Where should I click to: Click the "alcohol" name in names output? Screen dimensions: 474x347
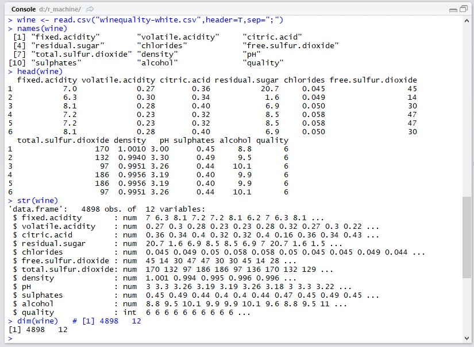[157, 63]
